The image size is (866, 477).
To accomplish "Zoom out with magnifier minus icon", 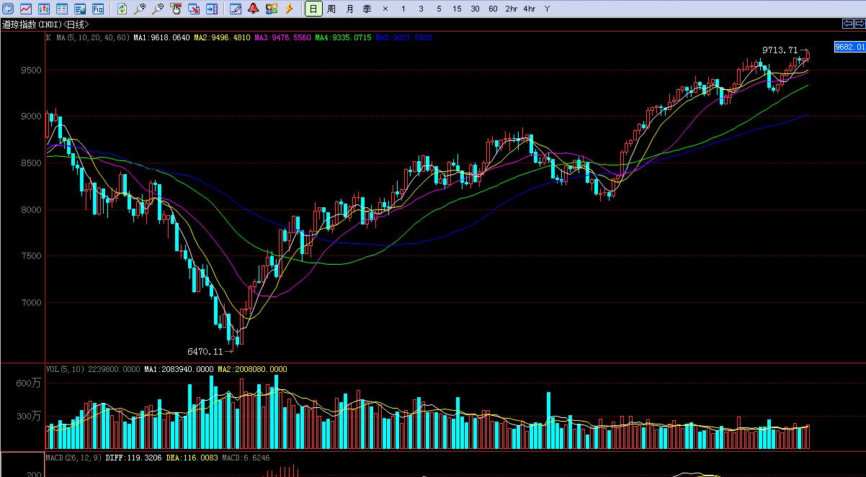I will (x=158, y=9).
